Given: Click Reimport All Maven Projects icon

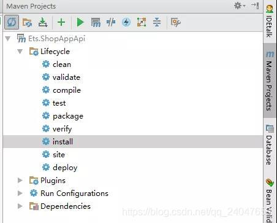Looking at the screenshot, I should pyautogui.click(x=12, y=22).
